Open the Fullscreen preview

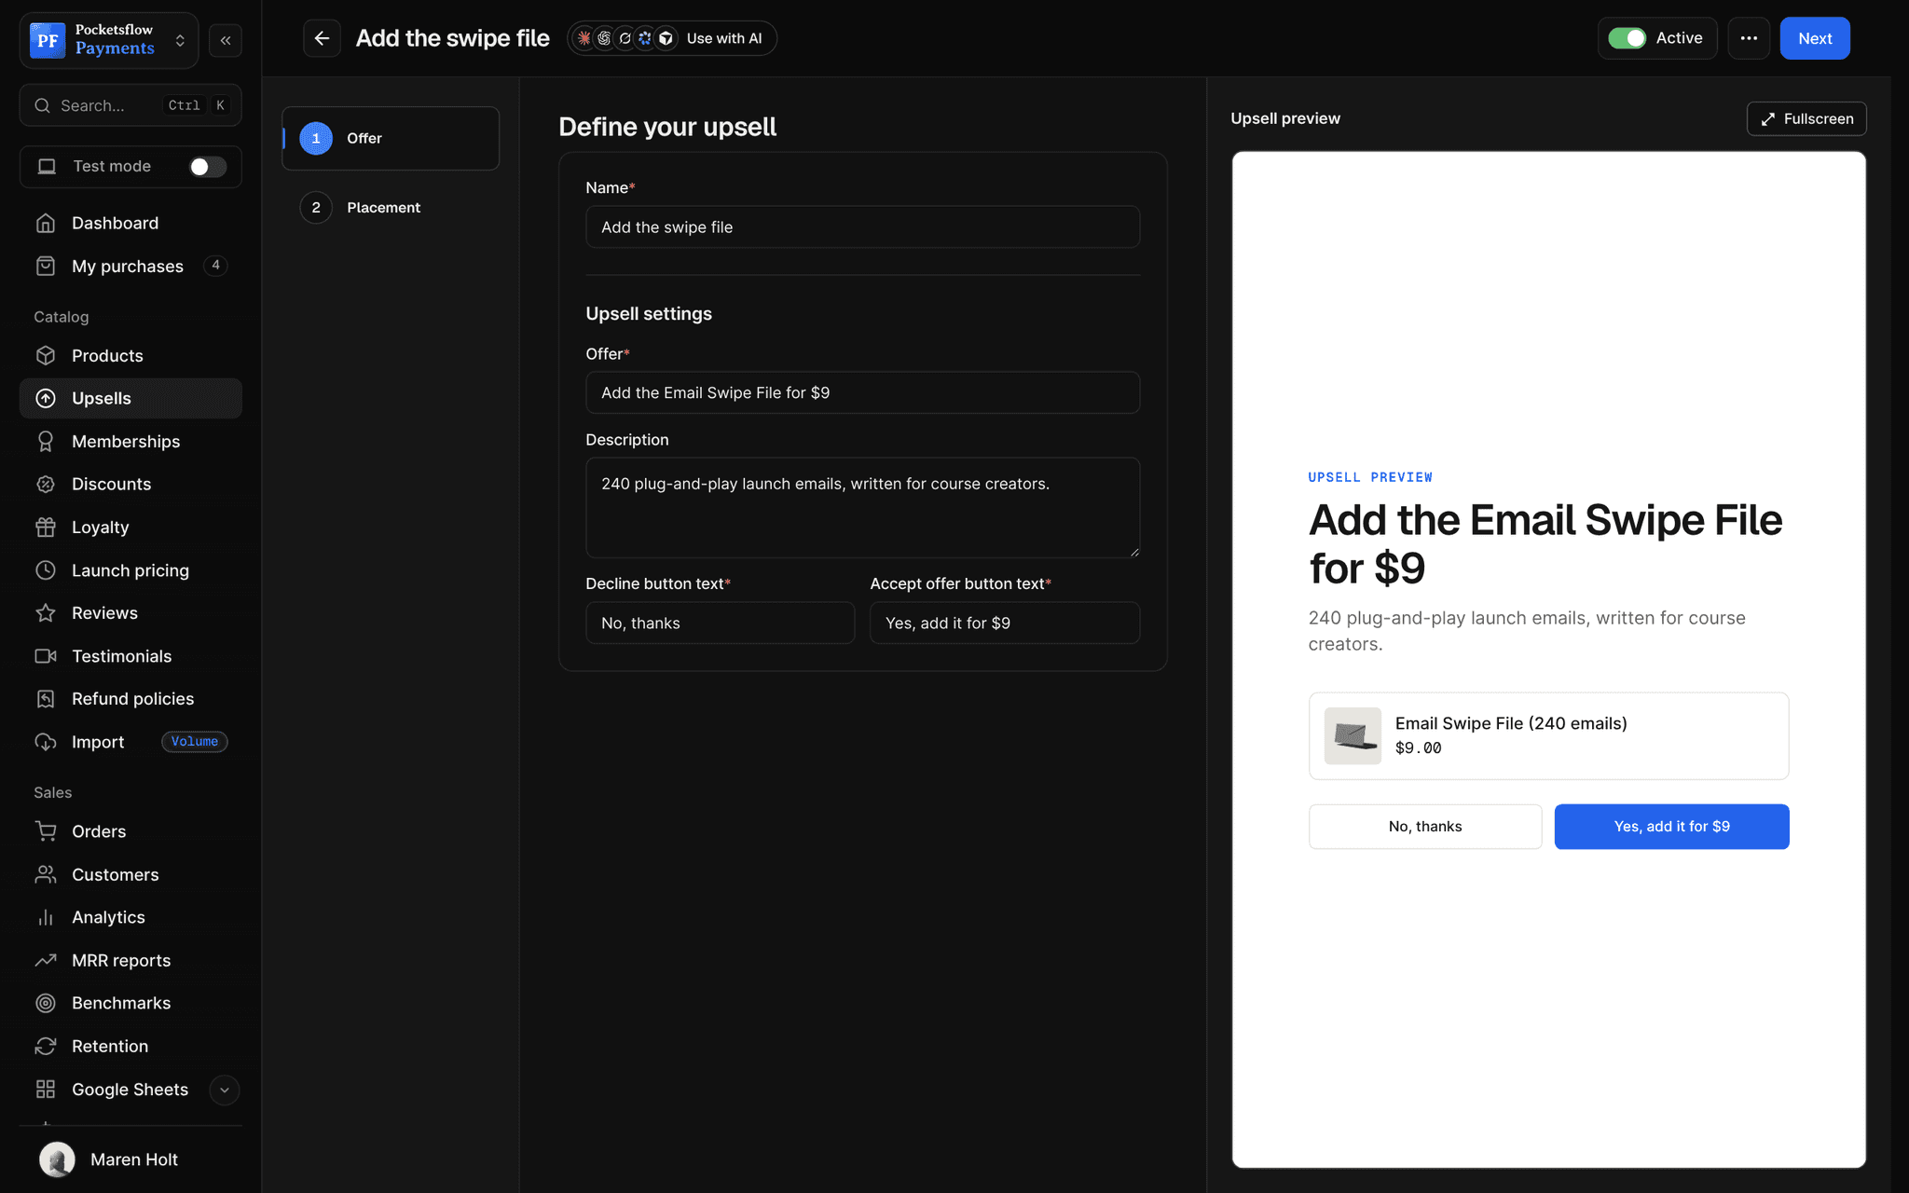(x=1806, y=118)
